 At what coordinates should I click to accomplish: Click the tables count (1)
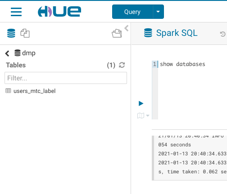pyautogui.click(x=111, y=65)
